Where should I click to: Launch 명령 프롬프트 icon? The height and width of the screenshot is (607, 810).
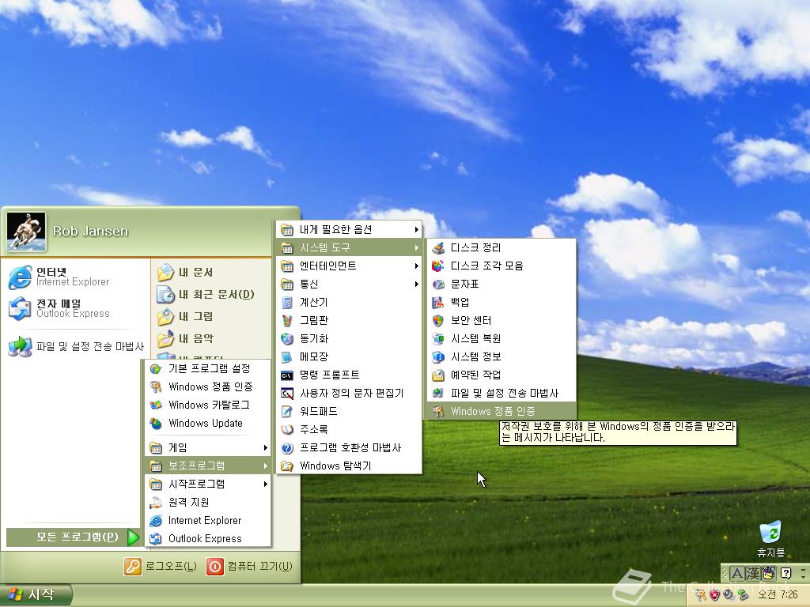click(x=287, y=375)
